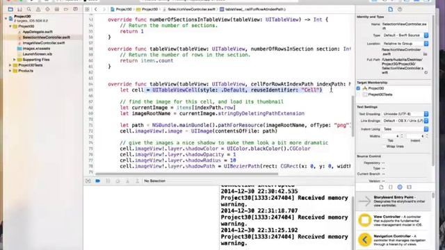Select Navigation Controller in Object library
The image size is (445, 250).
click(x=394, y=240)
